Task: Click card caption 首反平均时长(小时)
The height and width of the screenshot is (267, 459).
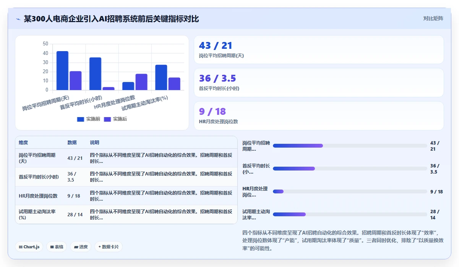Action: [x=219, y=88]
